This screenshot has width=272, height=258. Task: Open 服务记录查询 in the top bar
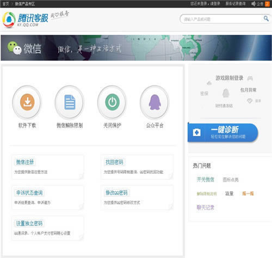pos(236,4)
